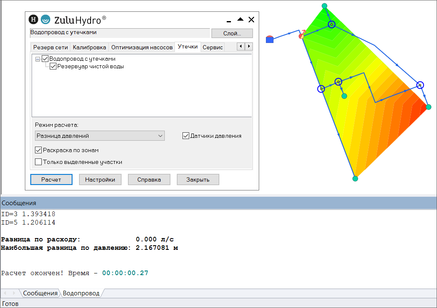Open the Режим расчета dropdown
This screenshot has width=437, height=308.
pyautogui.click(x=99, y=136)
